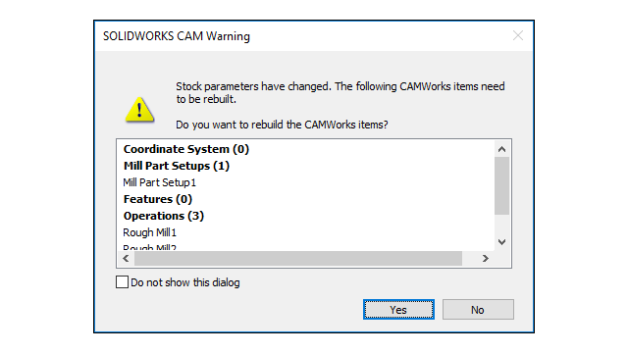The image size is (628, 353).
Task: Select the Mill Part Setups (1) heading
Action: pyautogui.click(x=177, y=166)
